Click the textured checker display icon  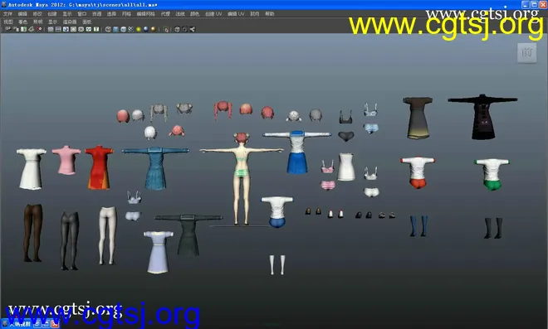coord(130,29)
